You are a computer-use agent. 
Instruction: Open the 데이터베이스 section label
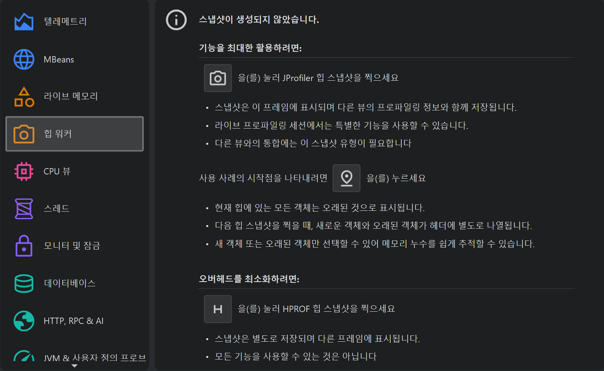coord(70,283)
